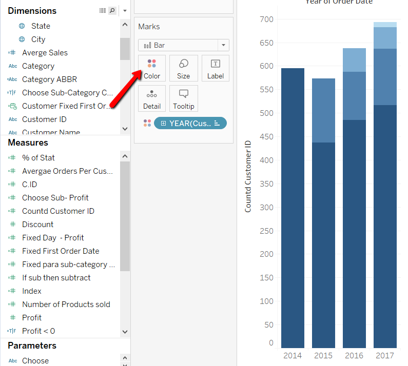Click the Color button in Marks card
The width and height of the screenshot is (408, 366).
[152, 69]
